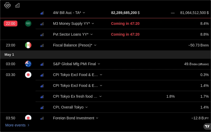Image resolution: width=211 pixels, height=132 pixels.
Task: Expand 4W Bill Auc - TA* details
Action: click(84, 13)
